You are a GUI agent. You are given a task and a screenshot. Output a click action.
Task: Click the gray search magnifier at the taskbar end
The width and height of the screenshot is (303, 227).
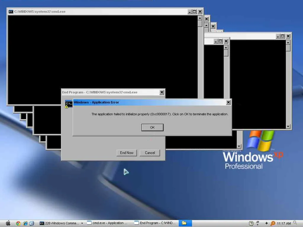[295, 223]
